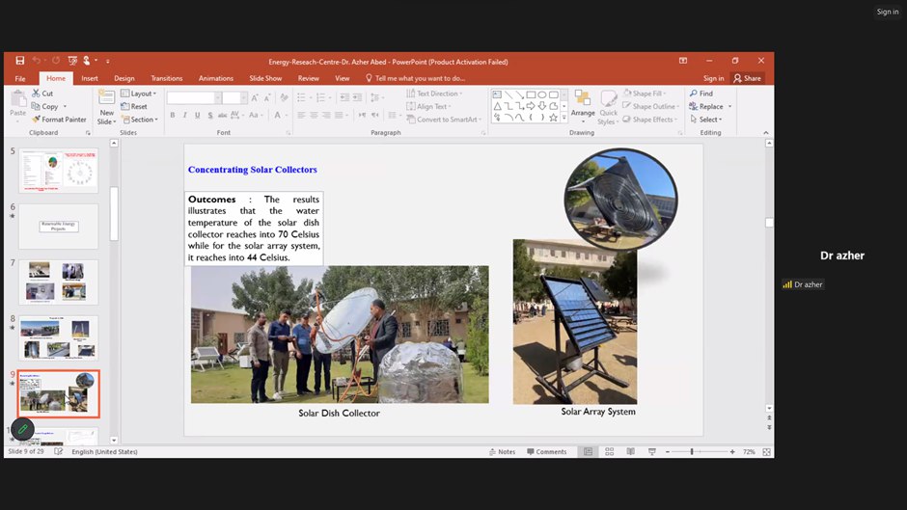Click Start From Beginning presentation icon
Viewport: 907px width, 510px height.
72,60
